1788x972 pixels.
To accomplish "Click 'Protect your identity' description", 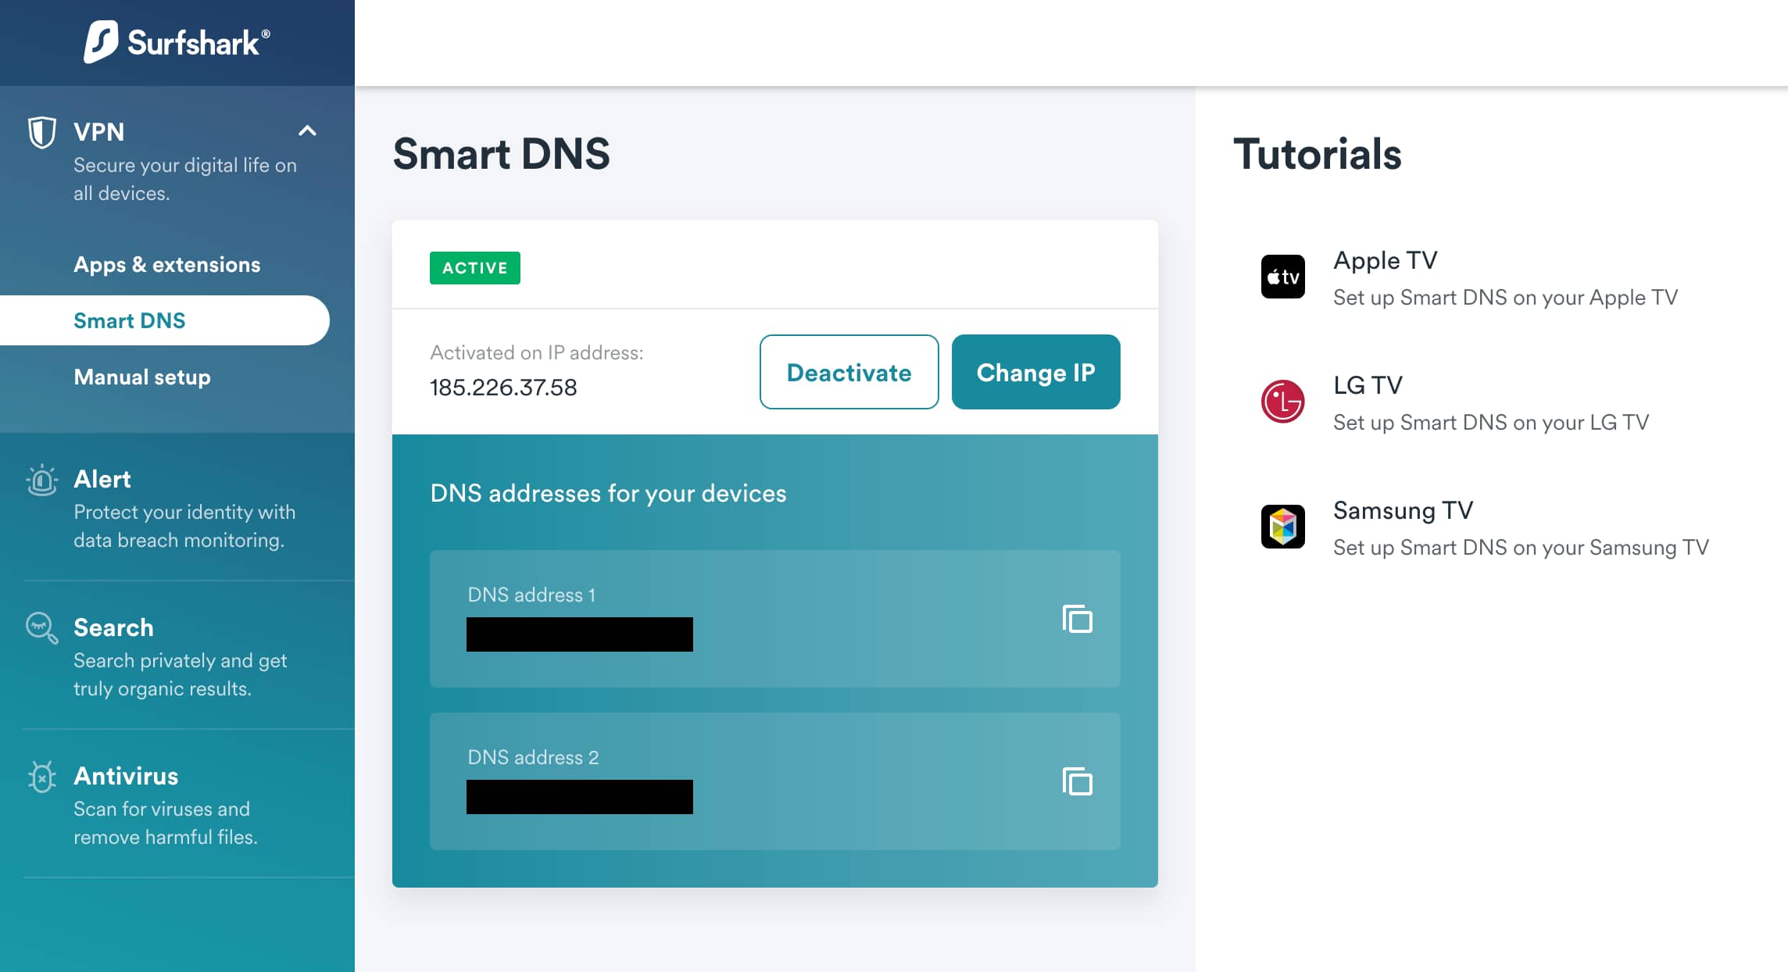I will pos(184,526).
